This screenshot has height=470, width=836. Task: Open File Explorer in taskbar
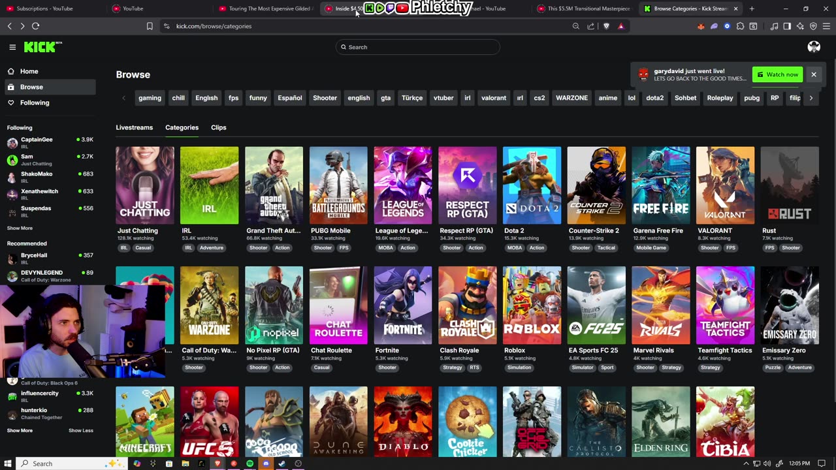point(185,463)
